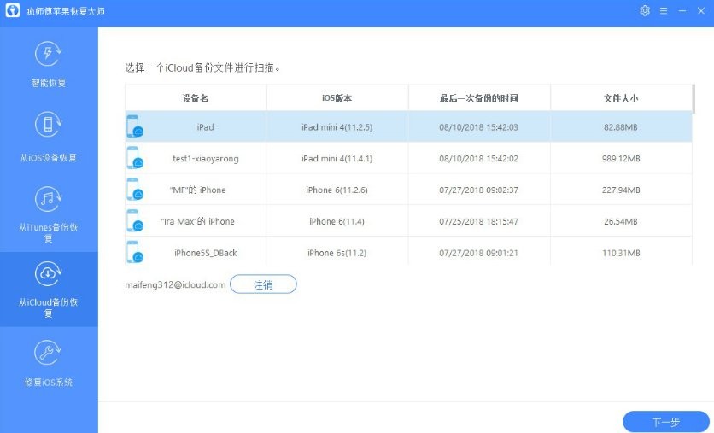Minimize the application window
The height and width of the screenshot is (433, 714).
[682, 11]
